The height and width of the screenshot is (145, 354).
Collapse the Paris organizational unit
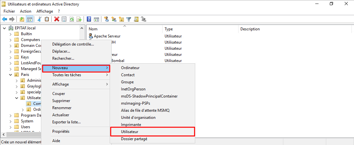point(11,75)
